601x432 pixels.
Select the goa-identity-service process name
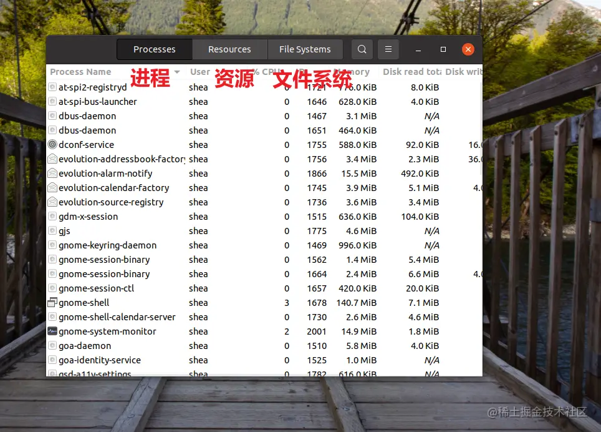[100, 361]
